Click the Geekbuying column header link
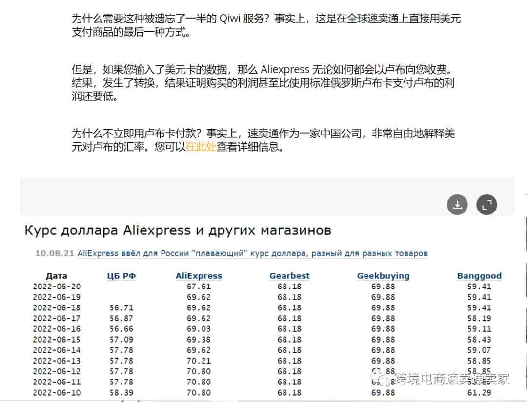 click(383, 276)
